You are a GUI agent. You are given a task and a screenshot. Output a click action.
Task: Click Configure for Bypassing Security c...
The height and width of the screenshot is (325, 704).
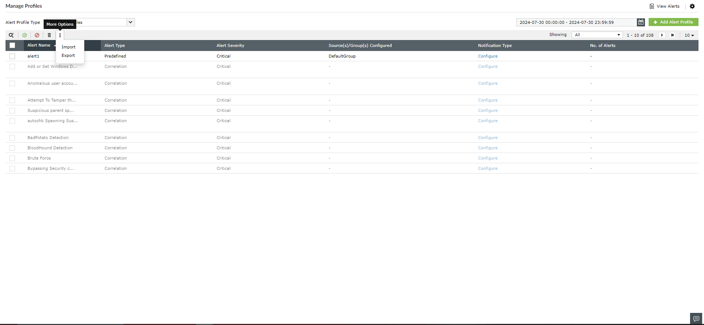tap(488, 168)
